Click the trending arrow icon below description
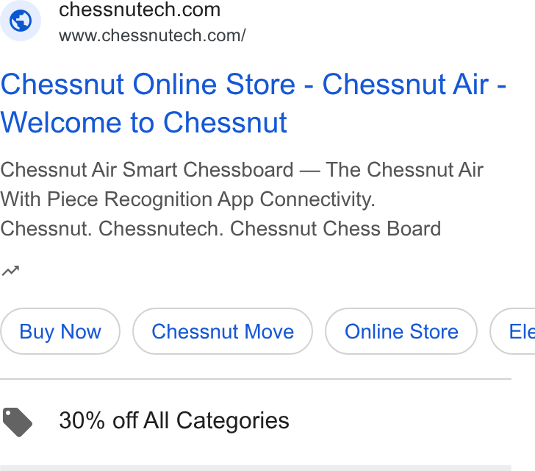535x471 pixels. (x=10, y=271)
